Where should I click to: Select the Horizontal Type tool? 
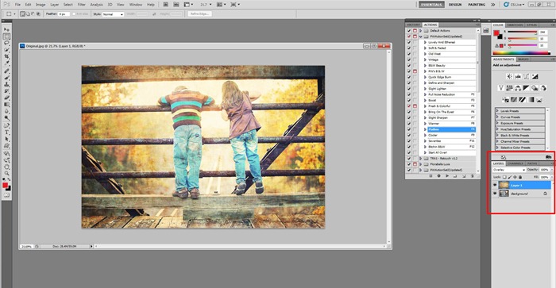(6, 132)
